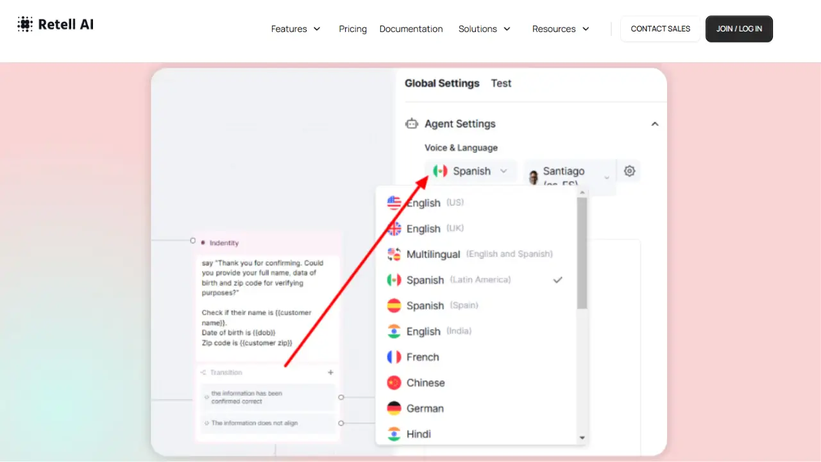
Task: Click the Santiago voice avatar
Action: (533, 177)
